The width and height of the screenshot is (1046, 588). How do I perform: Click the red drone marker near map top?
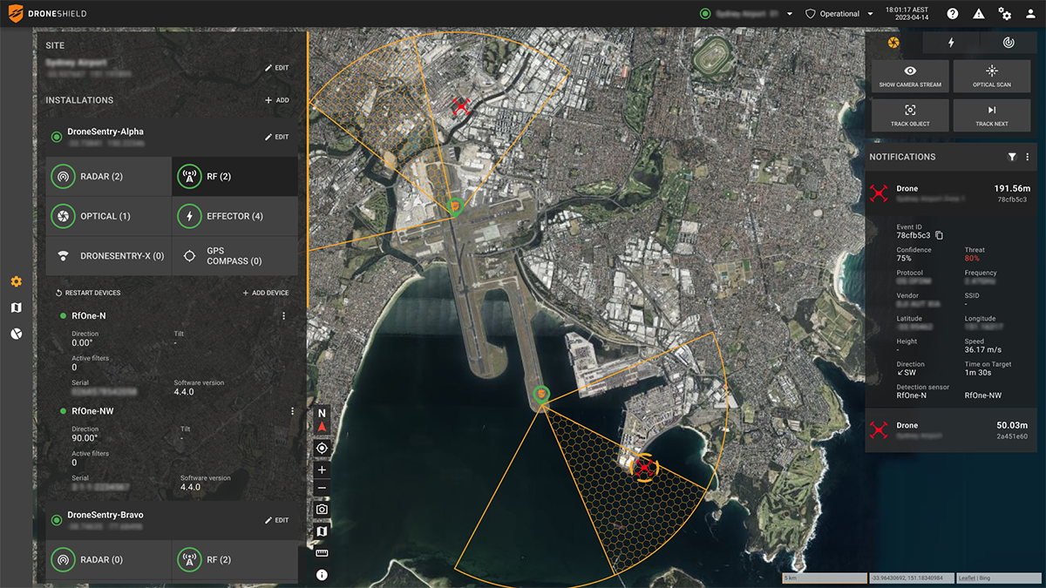point(461,106)
